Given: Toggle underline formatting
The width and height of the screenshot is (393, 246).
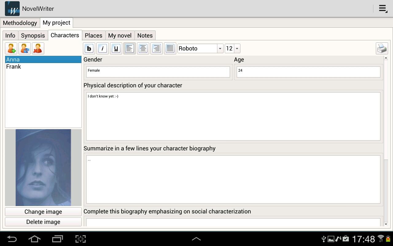Looking at the screenshot, I should click(x=116, y=49).
